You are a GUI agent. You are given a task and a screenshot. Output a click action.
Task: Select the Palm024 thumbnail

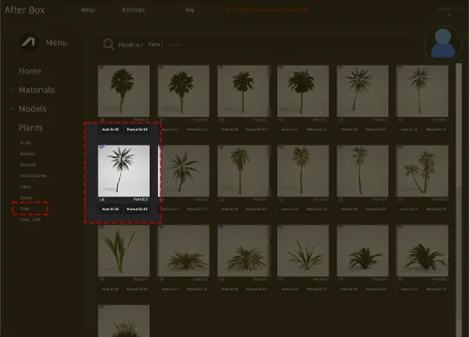(422, 91)
